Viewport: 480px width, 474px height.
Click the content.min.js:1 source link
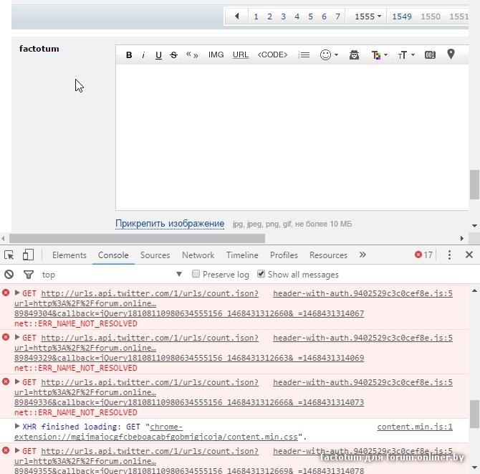(415, 427)
